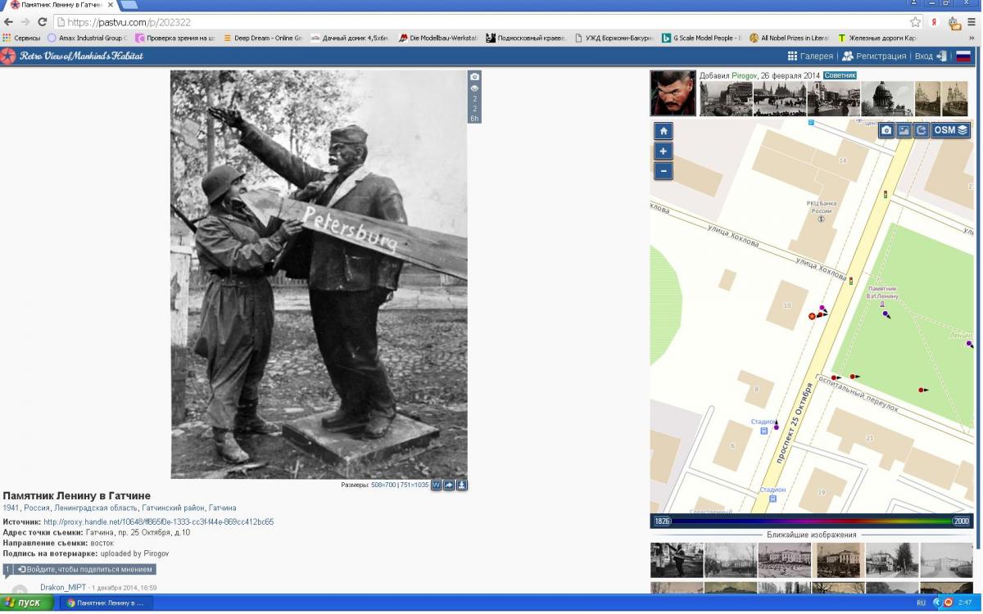This screenshot has height=614, width=983.
Task: Open Галерея in the top menu
Action: pyautogui.click(x=809, y=56)
